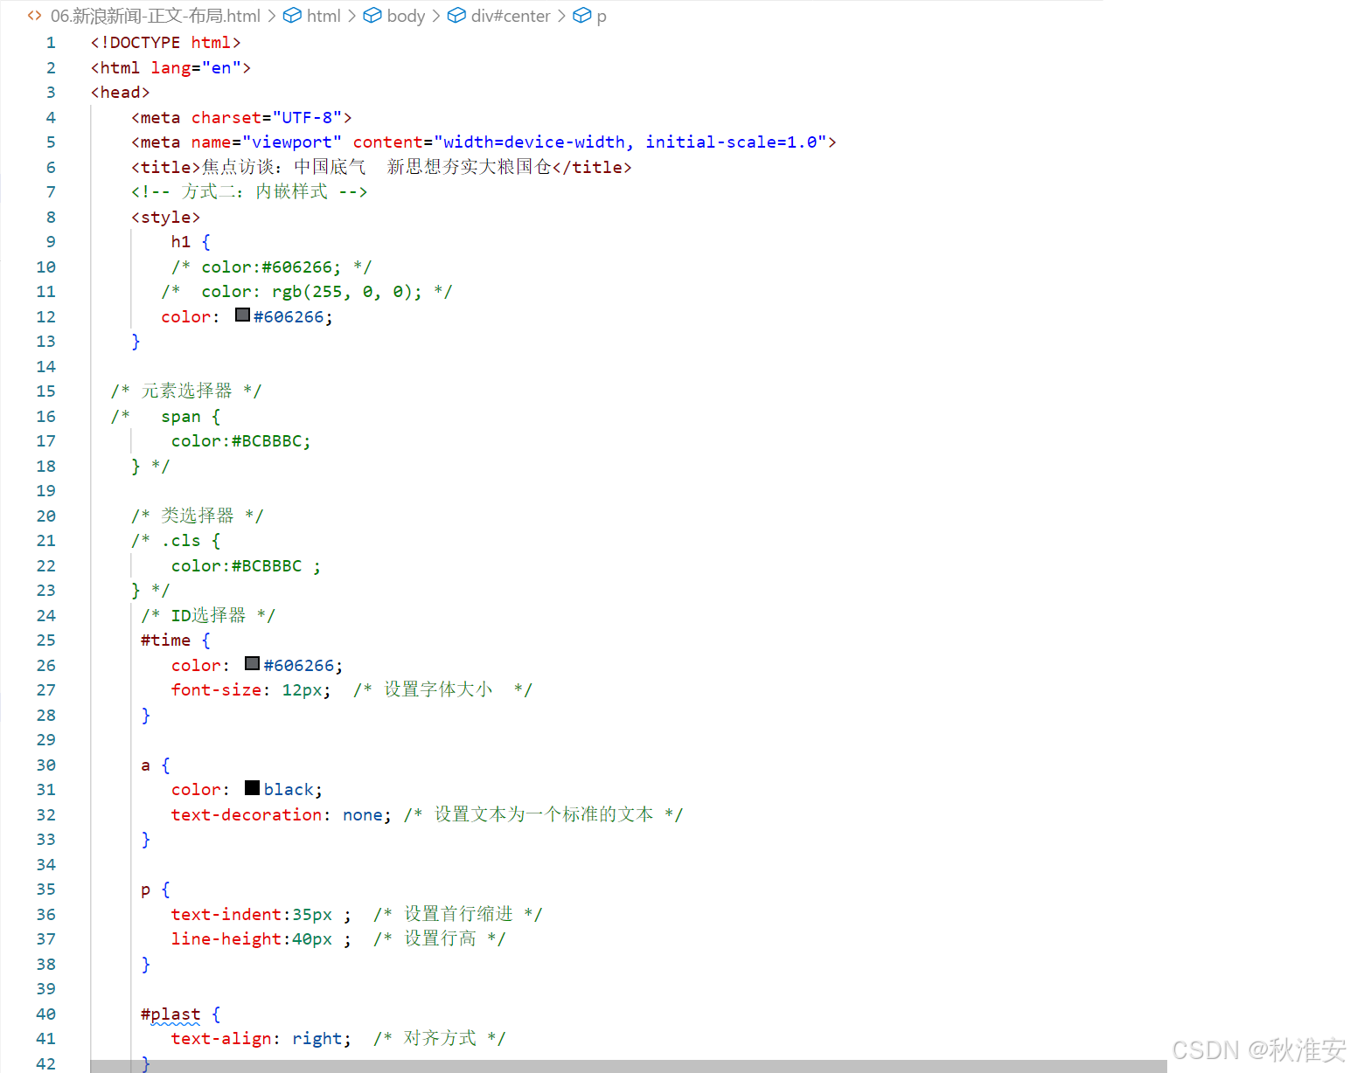The height and width of the screenshot is (1073, 1350).
Task: Click the h1 selector on line 9
Action: 181,242
